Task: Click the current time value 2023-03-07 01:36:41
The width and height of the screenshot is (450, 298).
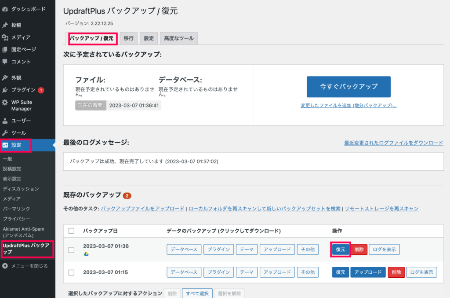Action: [x=134, y=106]
